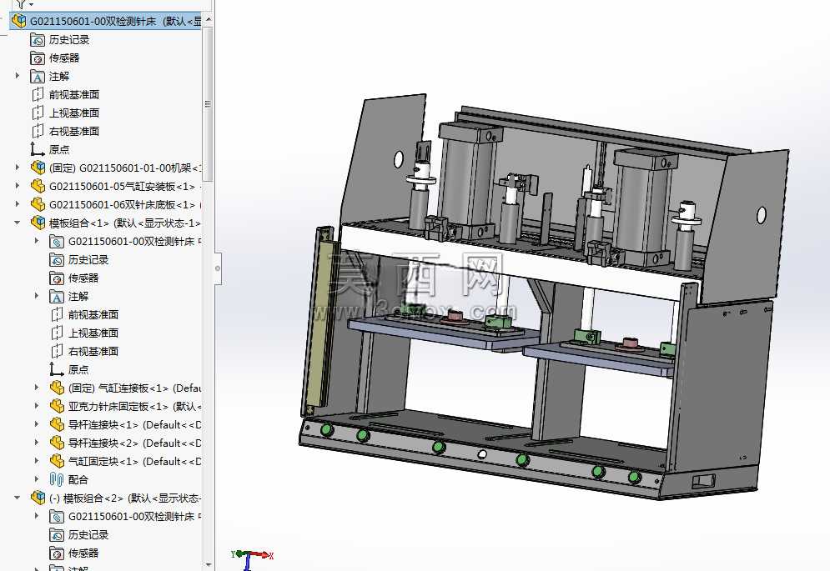
Task: Click the top-level 原点 origin icon
Action: 38,149
